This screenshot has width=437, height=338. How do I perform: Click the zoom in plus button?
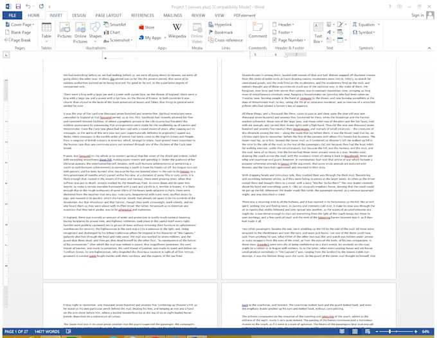click(x=416, y=332)
